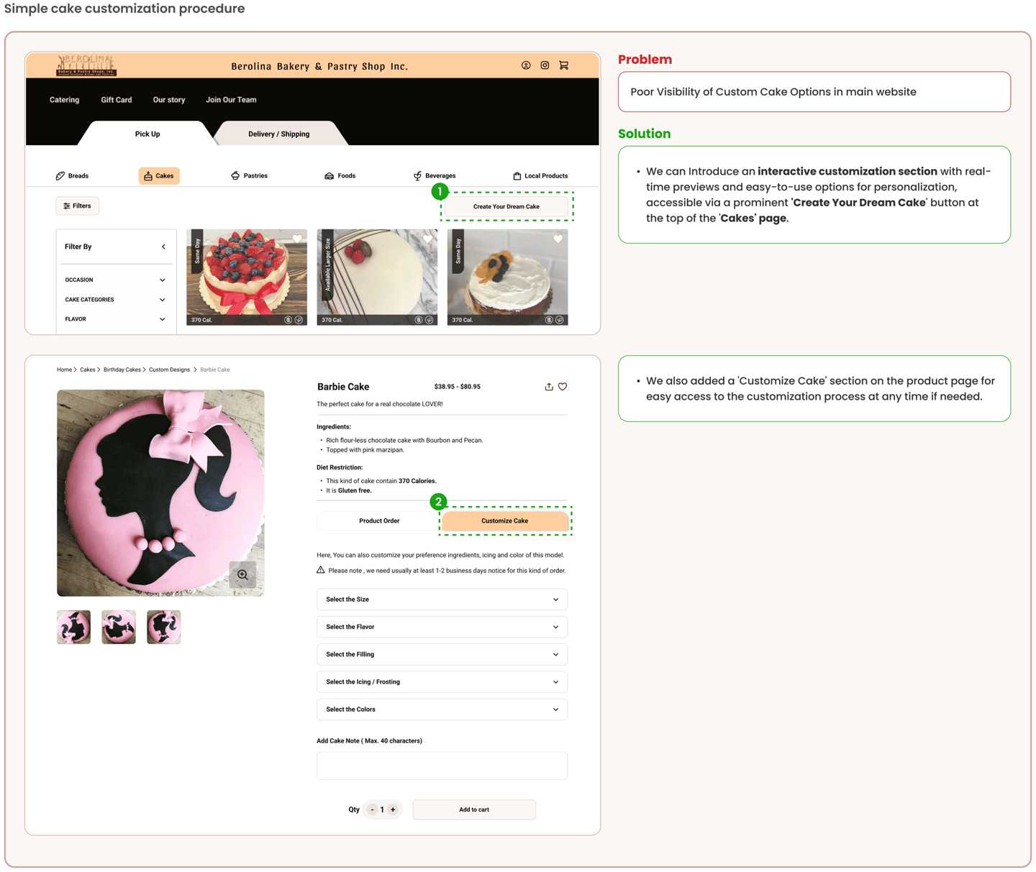This screenshot has height=872, width=1036.
Task: Zoom the Barbie Cake main image
Action: 243,574
